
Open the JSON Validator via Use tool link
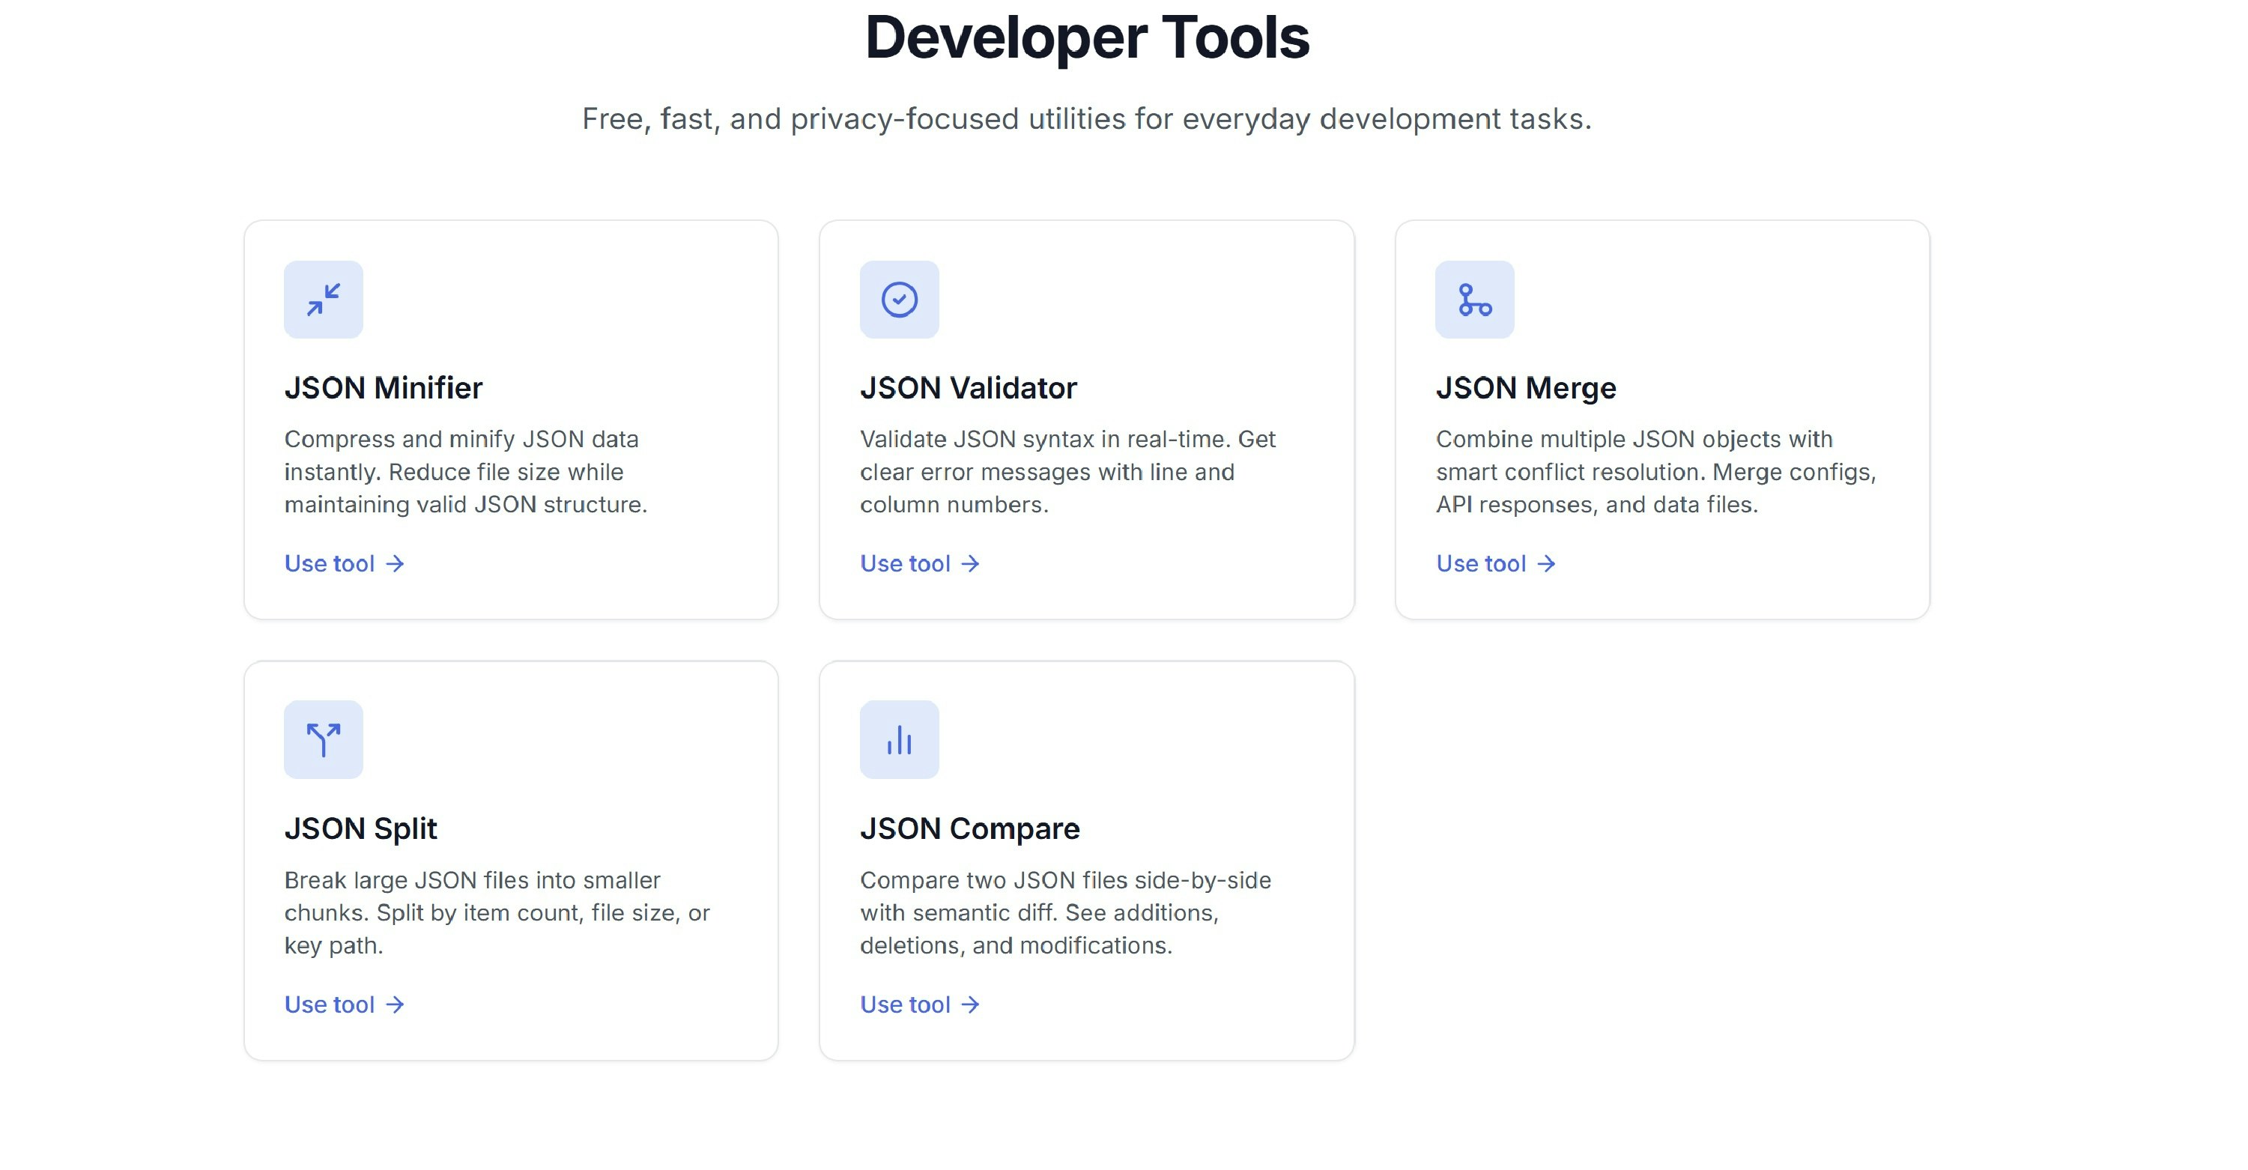tap(906, 563)
